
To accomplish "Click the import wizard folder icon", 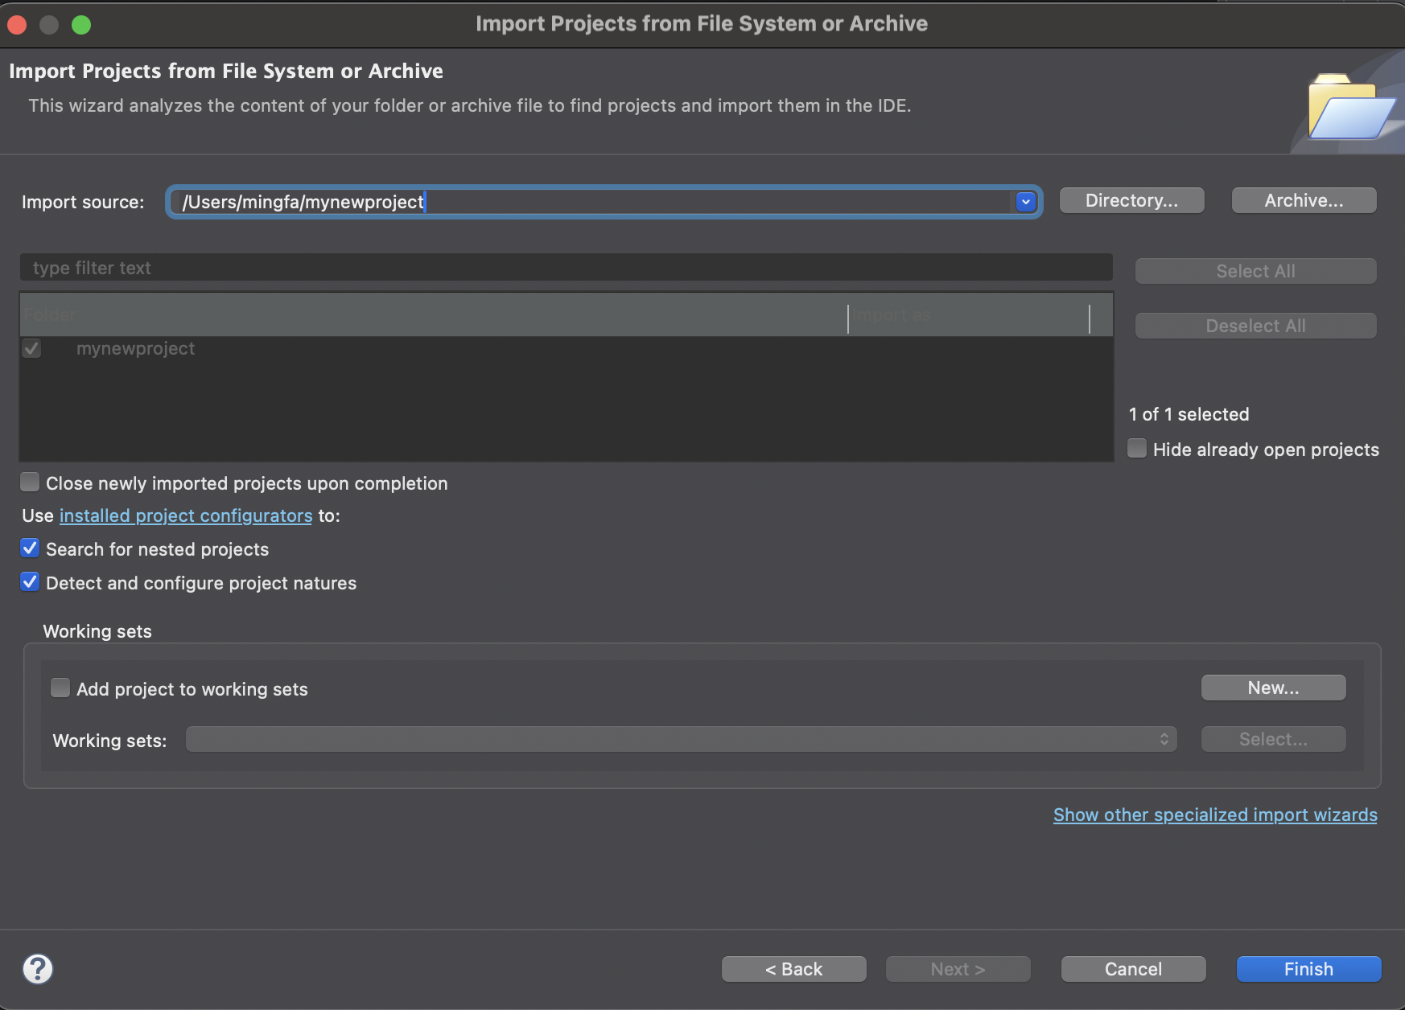I will point(1349,108).
